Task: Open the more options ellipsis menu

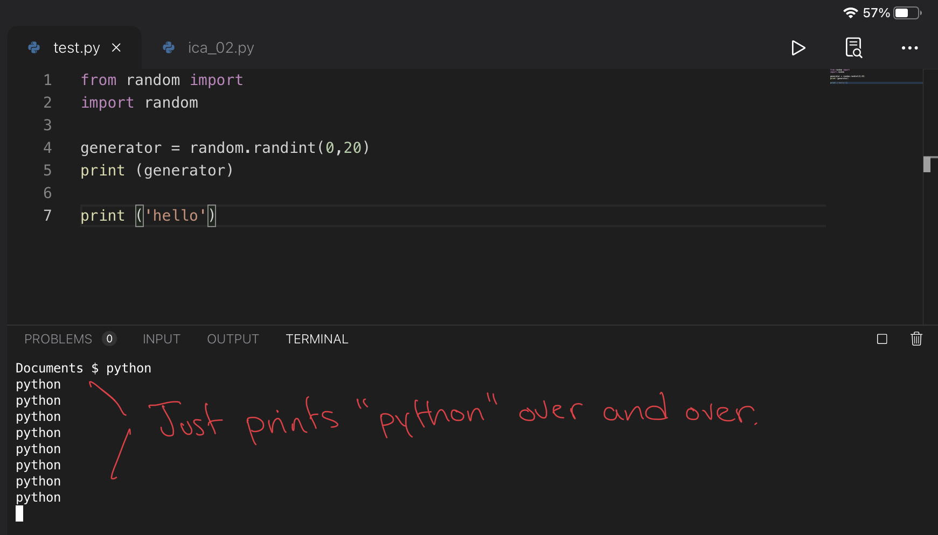Action: (x=909, y=47)
